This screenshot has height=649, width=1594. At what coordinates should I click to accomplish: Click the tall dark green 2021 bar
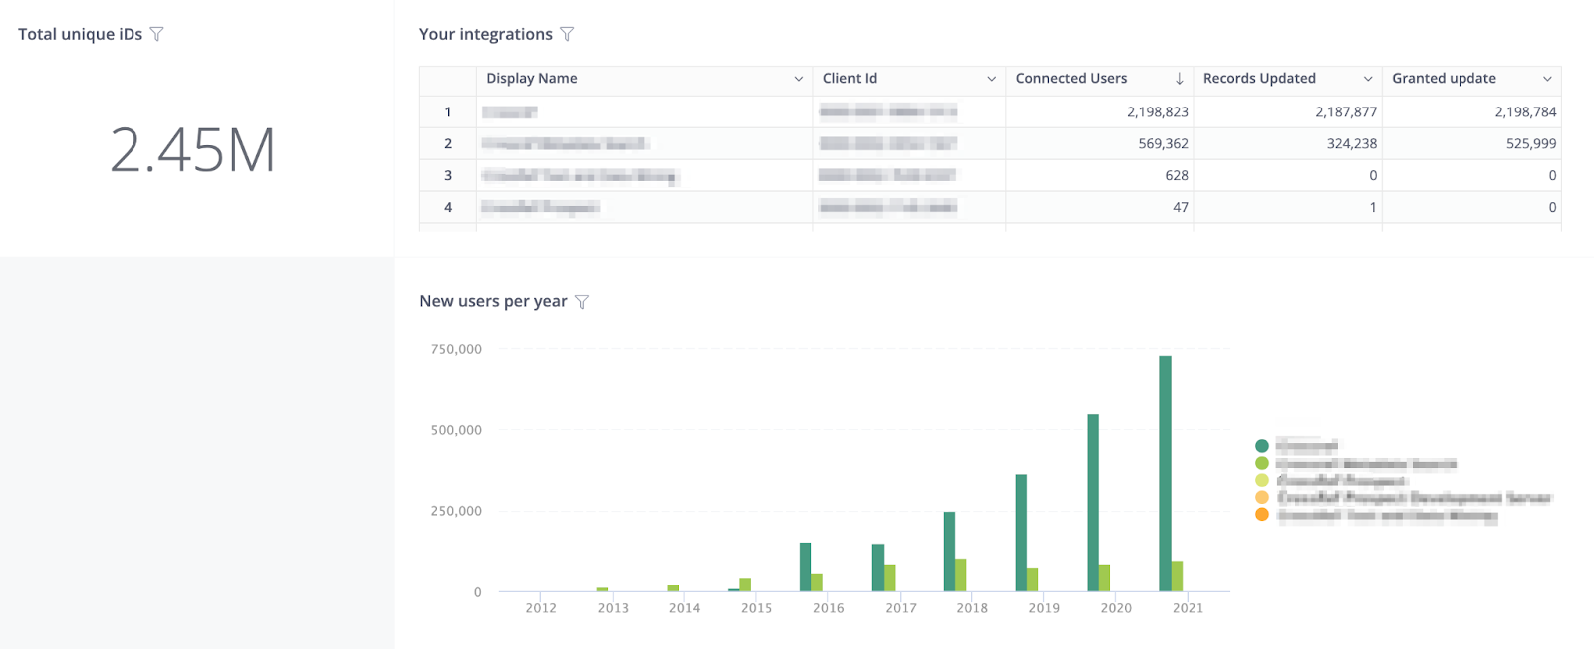[1165, 474]
